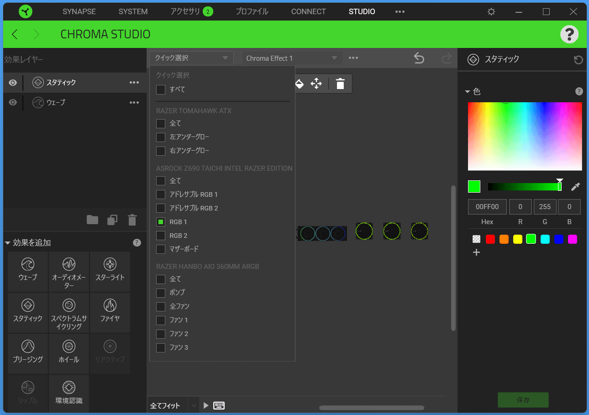Viewport: 589px width, 415px height.
Task: Switch to the SYSTEM tab
Action: click(x=133, y=11)
